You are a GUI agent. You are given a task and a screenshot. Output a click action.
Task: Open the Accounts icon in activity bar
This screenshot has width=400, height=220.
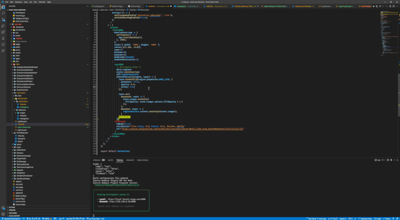coord(3,208)
